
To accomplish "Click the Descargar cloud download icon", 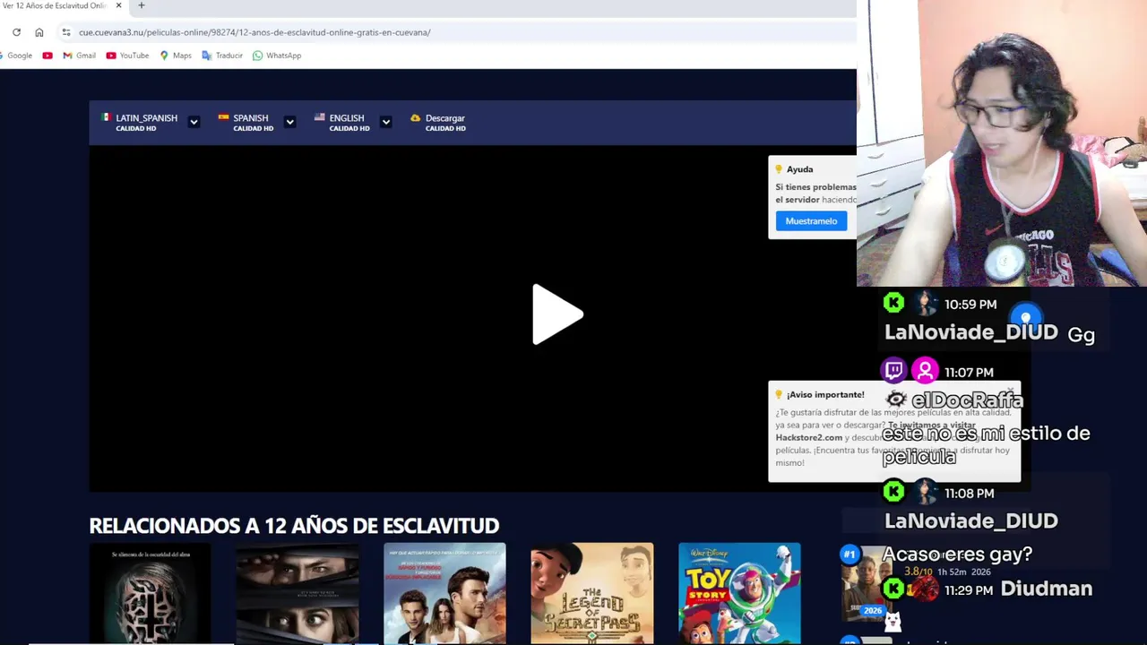I will coord(415,117).
